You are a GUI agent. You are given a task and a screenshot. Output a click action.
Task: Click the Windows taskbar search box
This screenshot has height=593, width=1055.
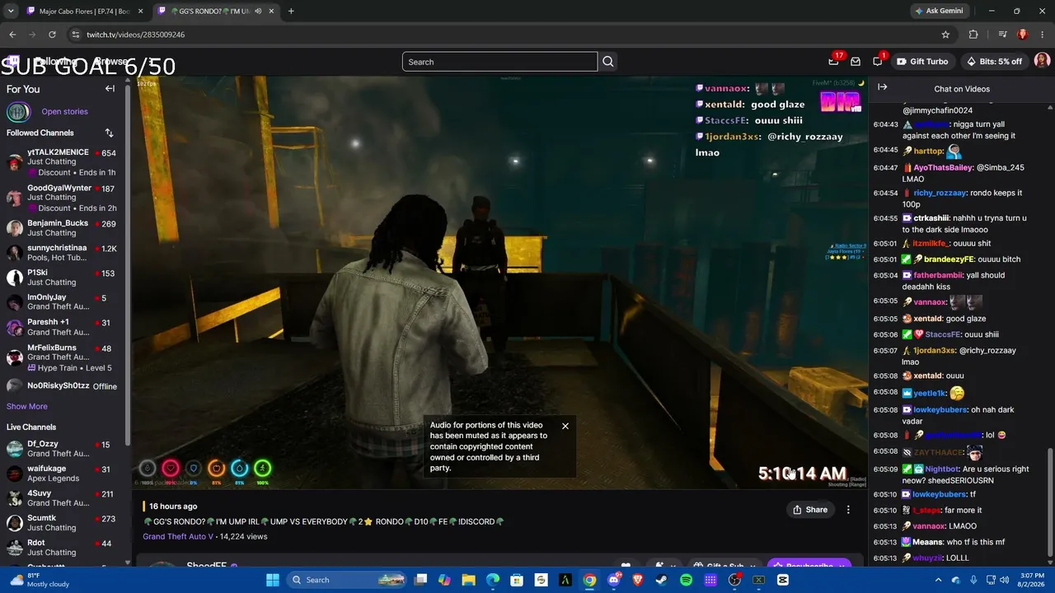348,580
